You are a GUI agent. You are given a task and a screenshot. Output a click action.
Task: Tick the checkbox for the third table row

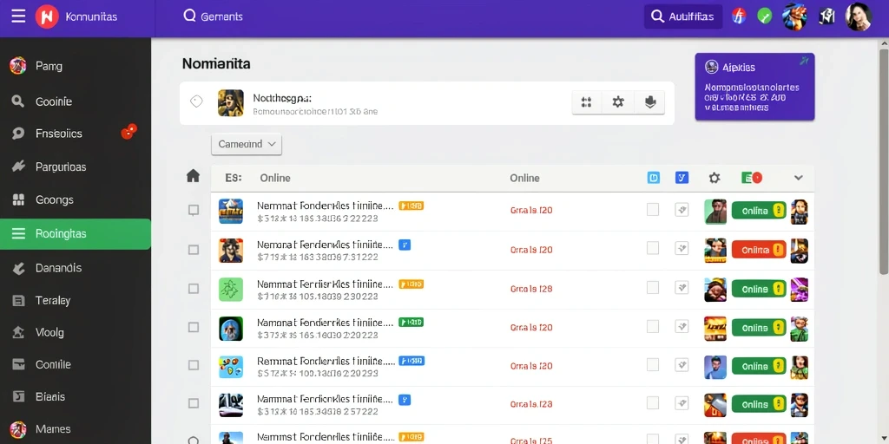pyautogui.click(x=194, y=289)
